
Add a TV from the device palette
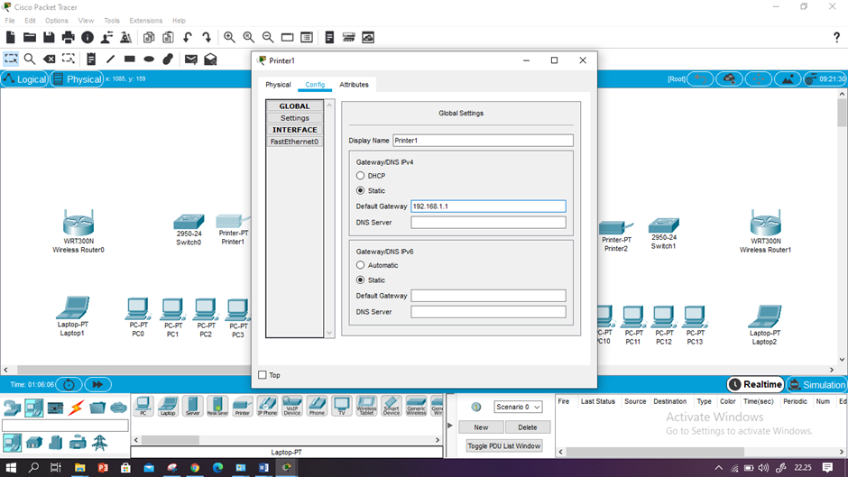click(342, 406)
